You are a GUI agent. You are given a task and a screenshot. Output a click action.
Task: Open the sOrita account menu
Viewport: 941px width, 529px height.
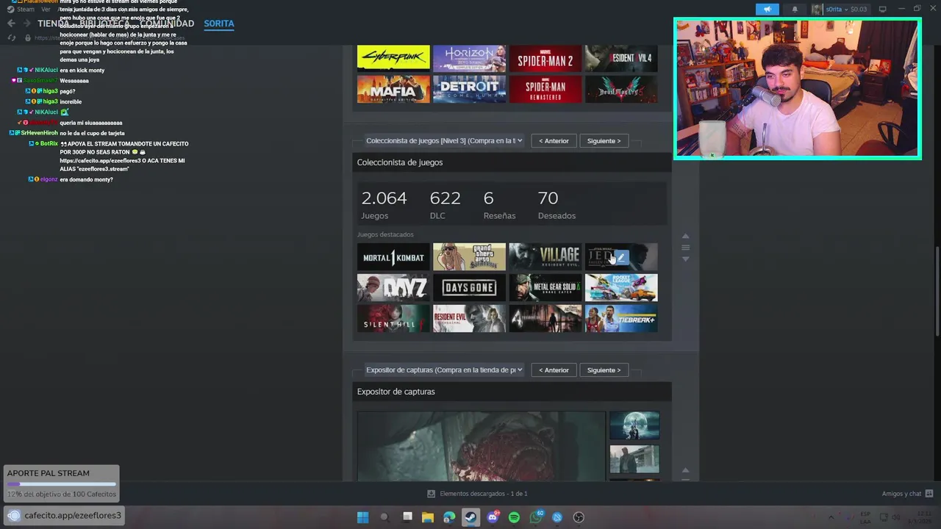coord(840,10)
